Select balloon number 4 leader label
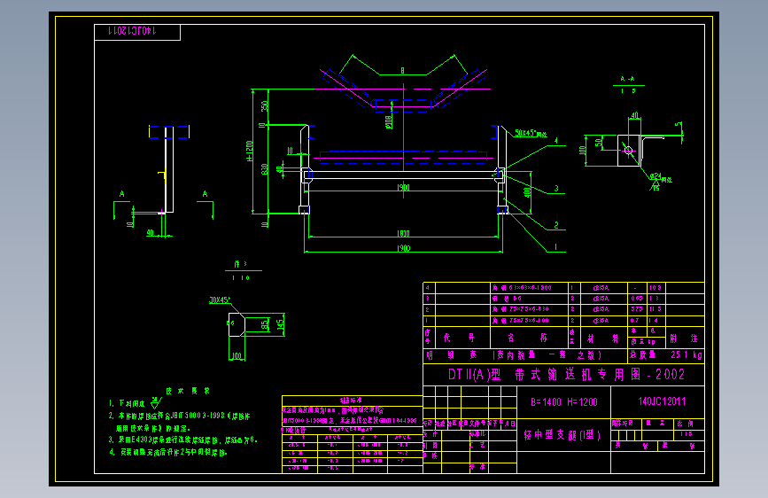This screenshot has height=498, width=768. [556, 141]
